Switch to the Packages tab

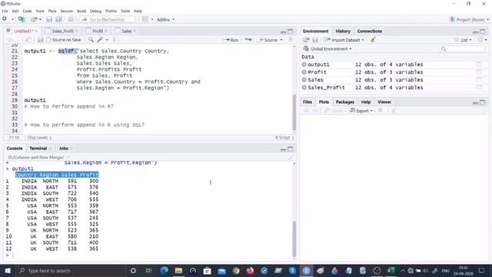pos(344,102)
